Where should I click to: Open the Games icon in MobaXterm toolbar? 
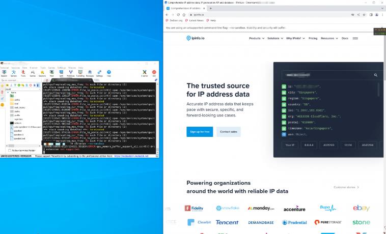pos(33,73)
